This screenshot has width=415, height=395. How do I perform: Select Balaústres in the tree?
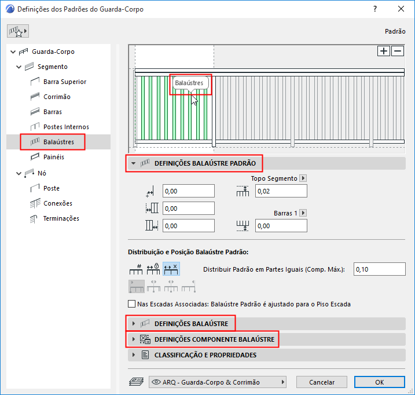[58, 142]
